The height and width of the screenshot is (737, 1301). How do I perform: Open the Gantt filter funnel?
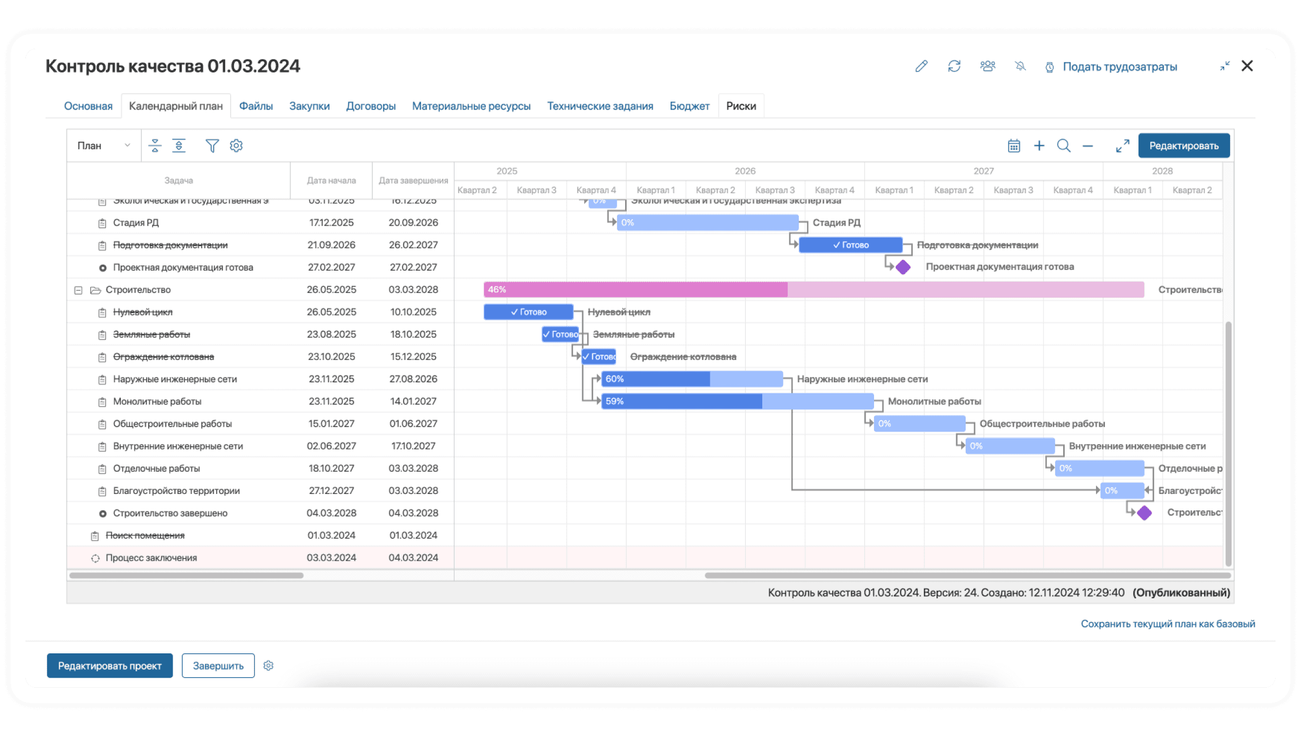coord(212,146)
